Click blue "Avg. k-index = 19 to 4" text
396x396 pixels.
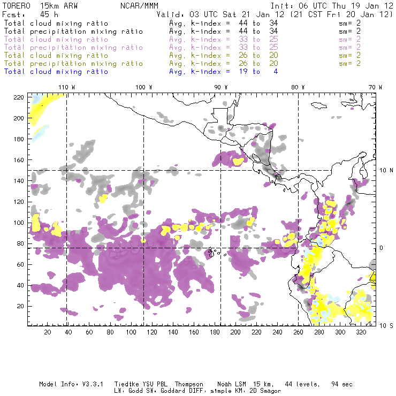pos(224,72)
